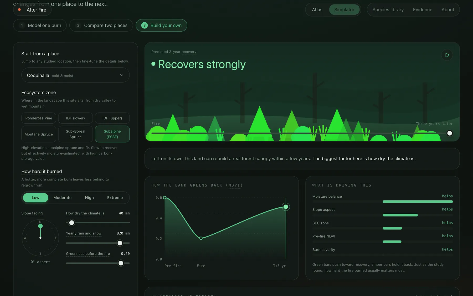Select Ponderosa Pine ecosystem zone
The width and height of the screenshot is (473, 296).
(39, 118)
